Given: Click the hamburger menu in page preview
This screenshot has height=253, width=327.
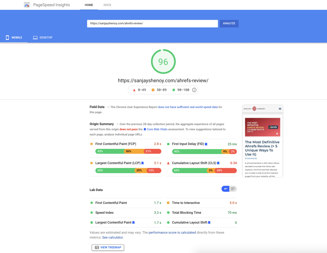Looking at the screenshot, I should click(x=280, y=109).
